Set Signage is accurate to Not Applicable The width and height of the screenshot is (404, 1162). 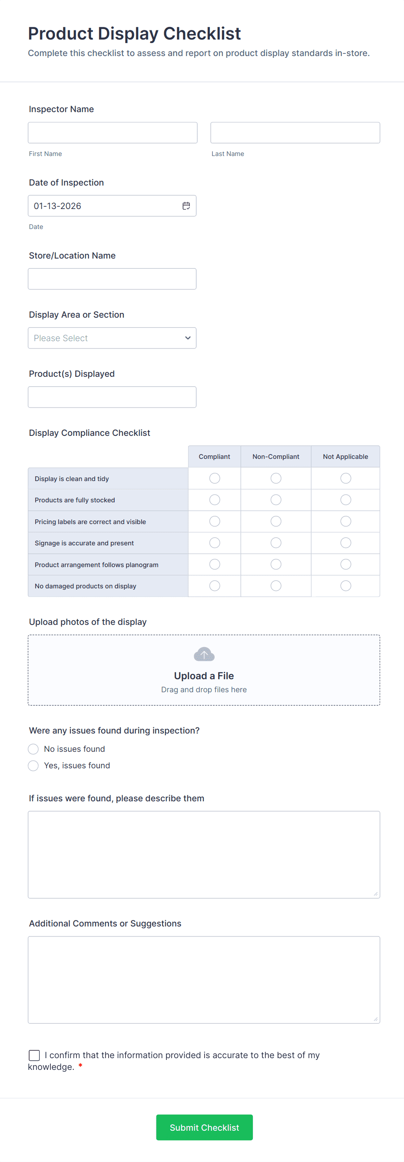(x=345, y=543)
